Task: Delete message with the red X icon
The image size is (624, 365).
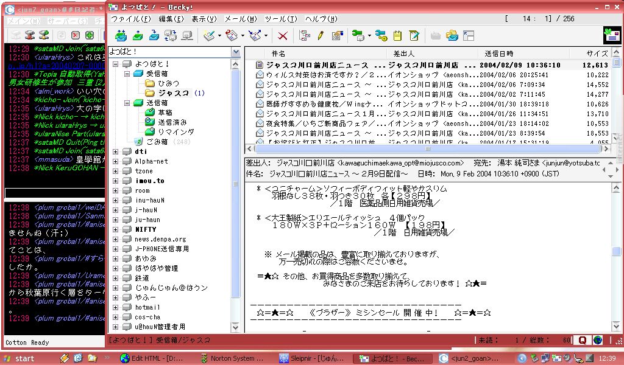Action: click(x=283, y=36)
